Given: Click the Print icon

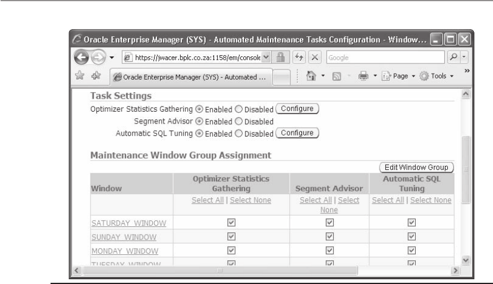Looking at the screenshot, I should pos(363,76).
